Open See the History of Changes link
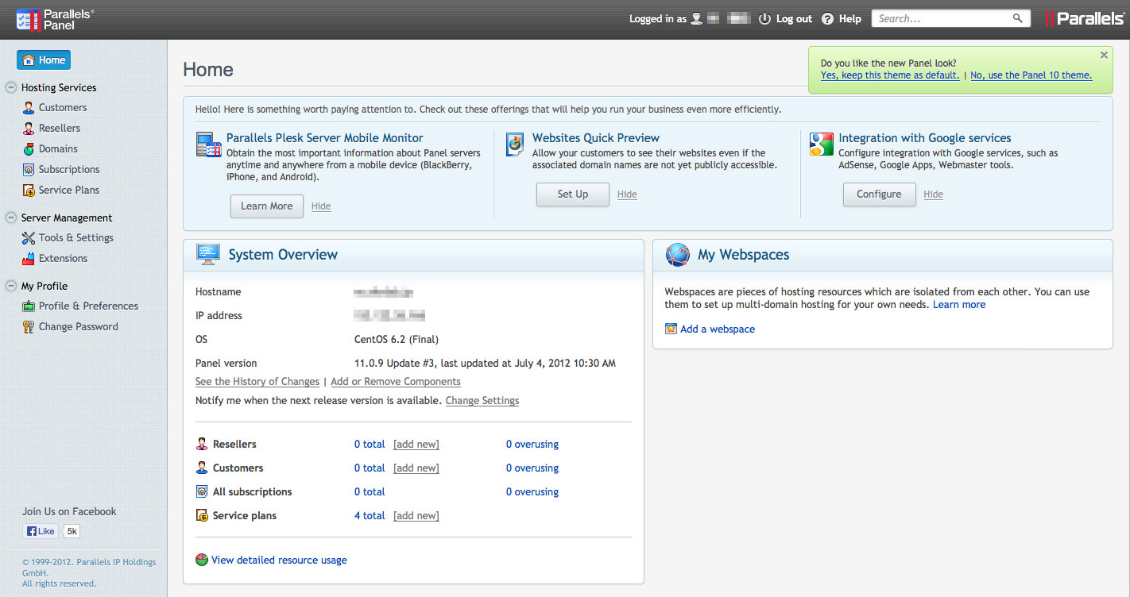 [x=257, y=382]
